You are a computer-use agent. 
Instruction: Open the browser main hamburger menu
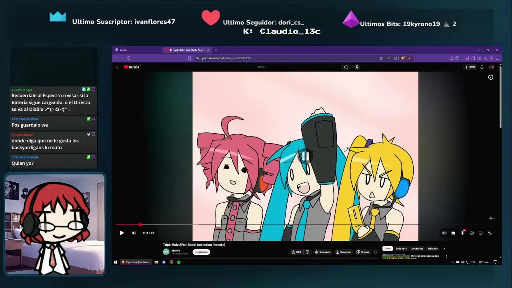click(498, 58)
